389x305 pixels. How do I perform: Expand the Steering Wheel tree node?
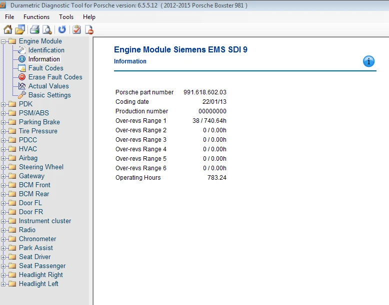point(3,168)
